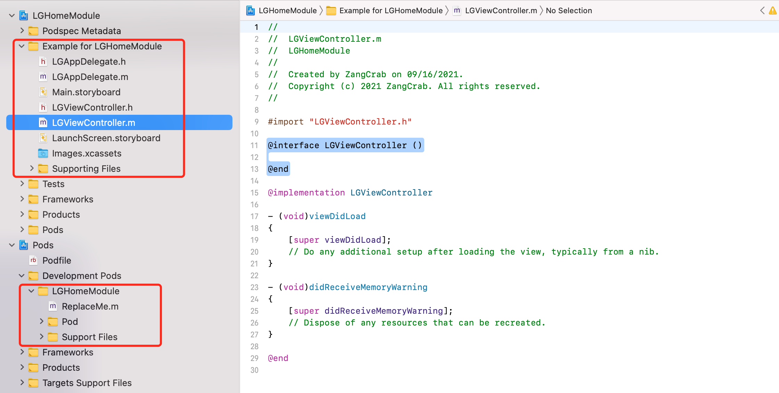The height and width of the screenshot is (393, 779).
Task: Click the #import "LGViewController.h" line
Action: pyautogui.click(x=340, y=122)
